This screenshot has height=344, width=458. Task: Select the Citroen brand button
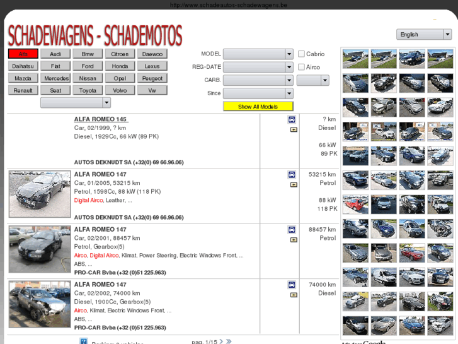120,54
